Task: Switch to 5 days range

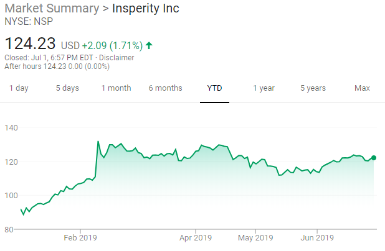Action: point(67,88)
